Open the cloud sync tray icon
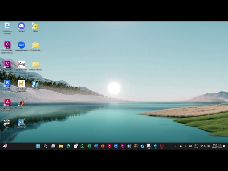Image resolution: width=228 pixels, height=171 pixels. click(x=181, y=146)
